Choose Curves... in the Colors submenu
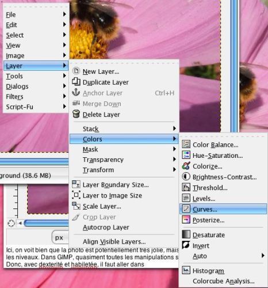The image size is (268, 288). [223, 209]
